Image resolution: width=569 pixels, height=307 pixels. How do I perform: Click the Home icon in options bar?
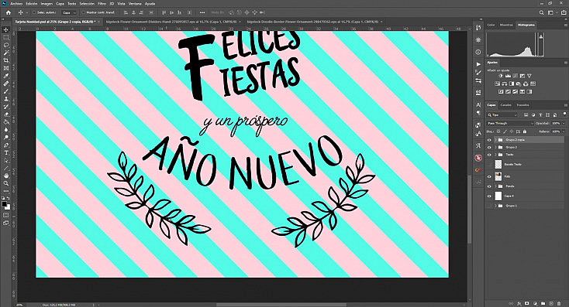coord(8,12)
